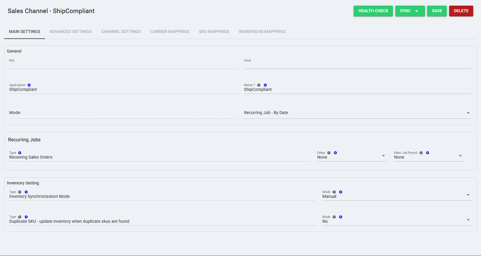Open the Advanced Settings tab

(x=71, y=31)
